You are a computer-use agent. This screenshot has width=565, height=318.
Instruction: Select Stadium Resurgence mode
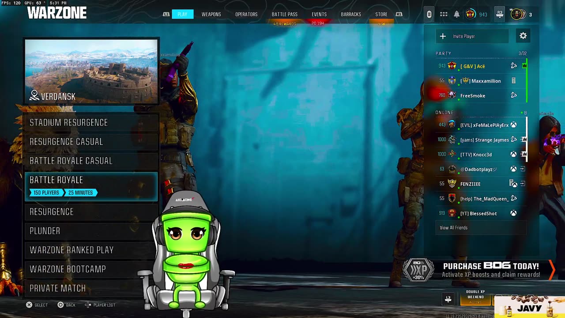[x=91, y=123]
